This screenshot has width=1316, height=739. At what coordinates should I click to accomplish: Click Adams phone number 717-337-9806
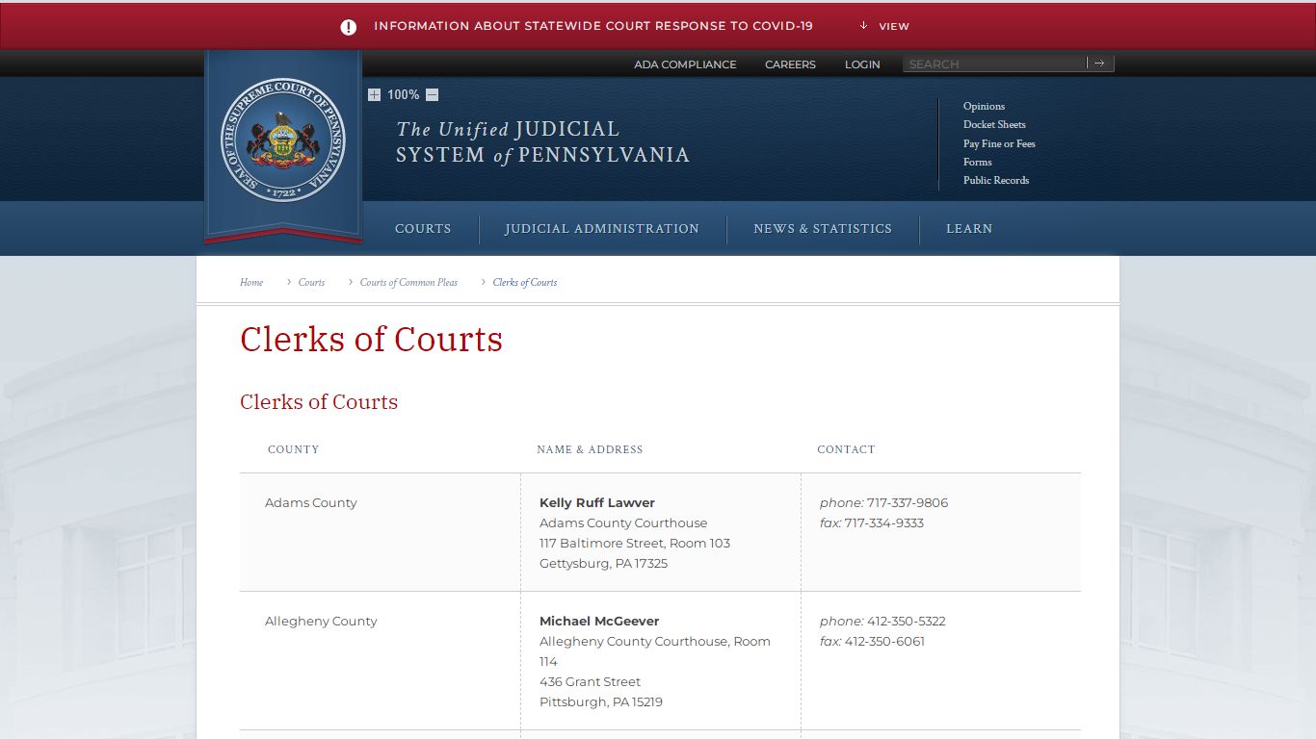(x=908, y=502)
